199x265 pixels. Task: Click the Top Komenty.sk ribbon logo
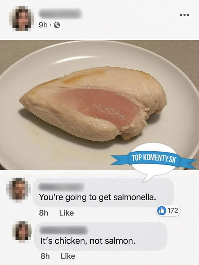[x=154, y=159]
